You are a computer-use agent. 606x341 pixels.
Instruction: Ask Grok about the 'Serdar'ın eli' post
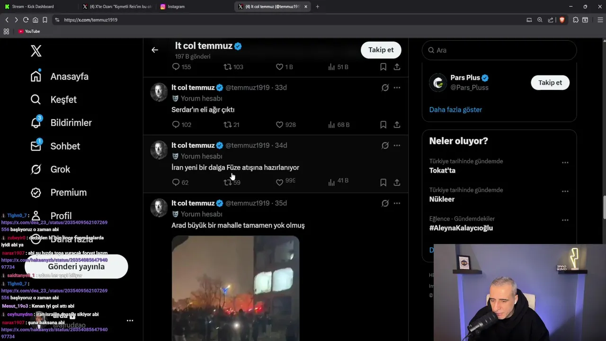coord(385,88)
